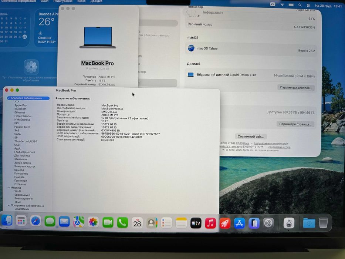This screenshot has height=259, width=345.
Task: Click the Системний звіт button
Action: pyautogui.click(x=251, y=136)
